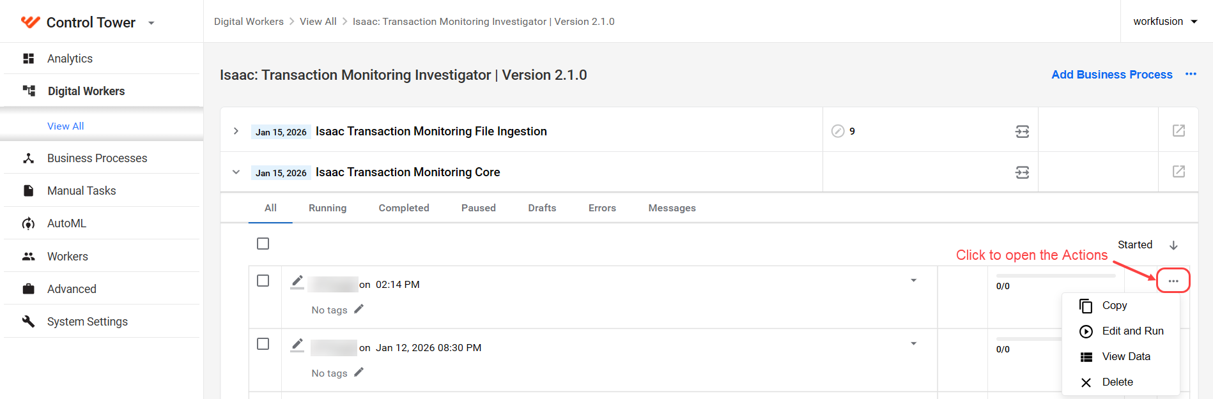Edit tags pencil for 02:14 PM row
The height and width of the screenshot is (399, 1213).
[359, 309]
